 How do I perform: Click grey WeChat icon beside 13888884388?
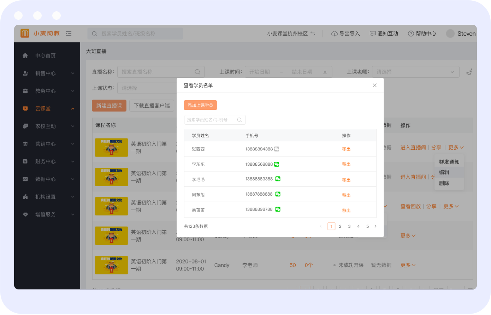(x=277, y=149)
